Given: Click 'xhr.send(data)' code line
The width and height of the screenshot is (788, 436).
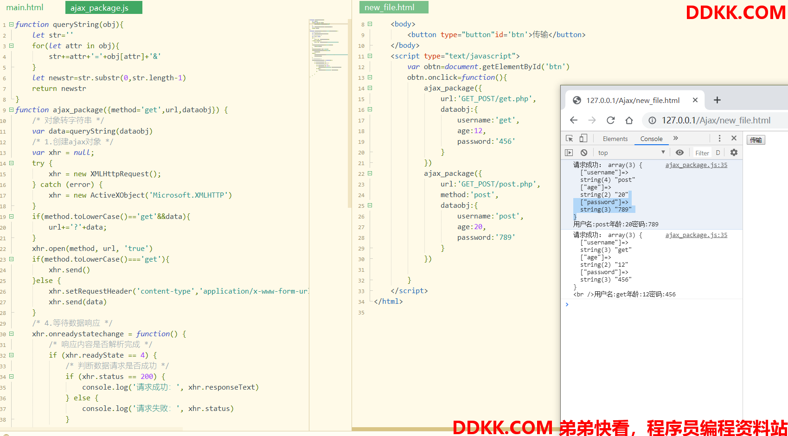Looking at the screenshot, I should point(77,302).
